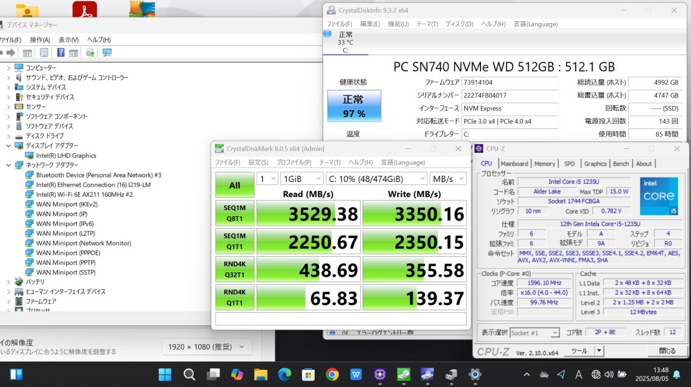Click the clock showing 13:48 2025/08/05
Image resolution: width=691 pixels, height=387 pixels.
[x=652, y=374]
